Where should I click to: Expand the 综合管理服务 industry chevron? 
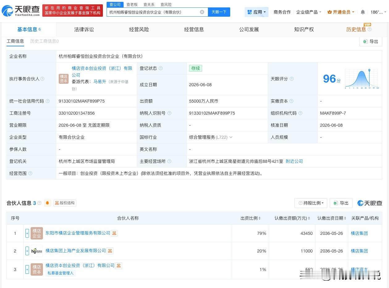(x=230, y=137)
